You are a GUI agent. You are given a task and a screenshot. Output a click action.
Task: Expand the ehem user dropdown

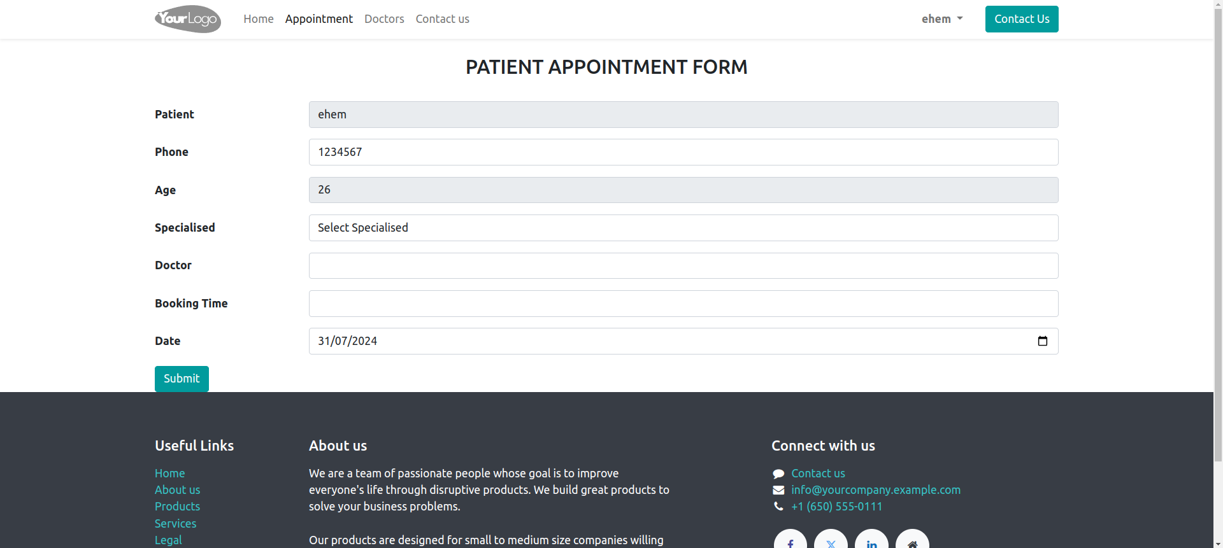coord(942,19)
